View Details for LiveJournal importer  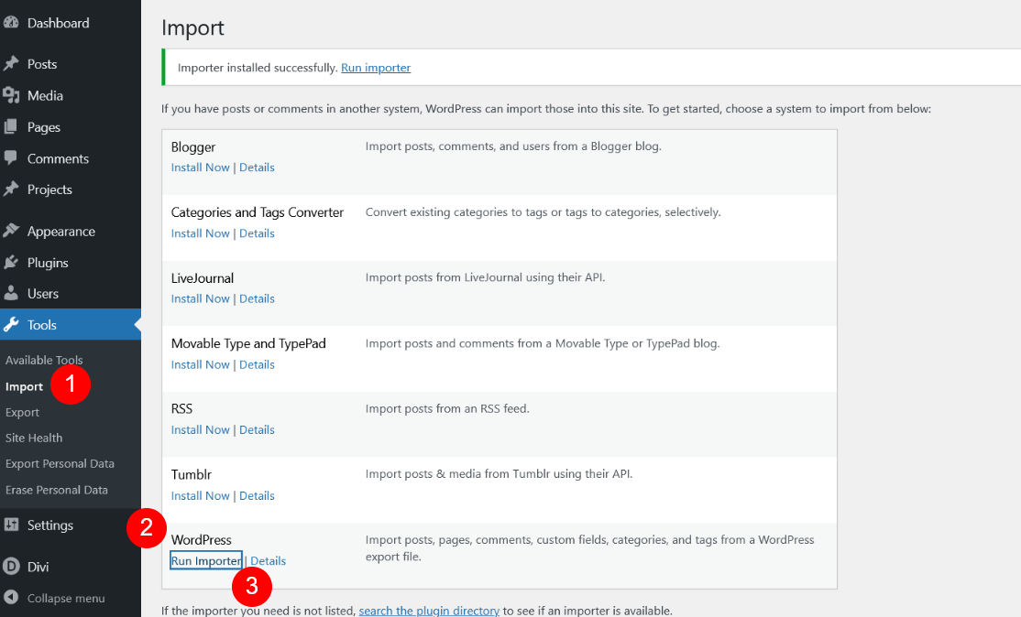(257, 298)
